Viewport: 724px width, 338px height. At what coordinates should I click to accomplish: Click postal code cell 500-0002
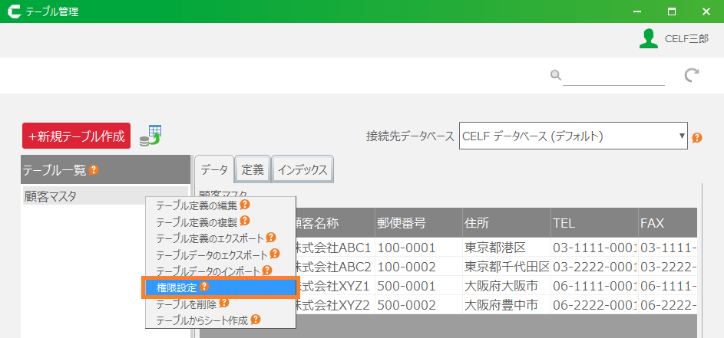pyautogui.click(x=418, y=305)
